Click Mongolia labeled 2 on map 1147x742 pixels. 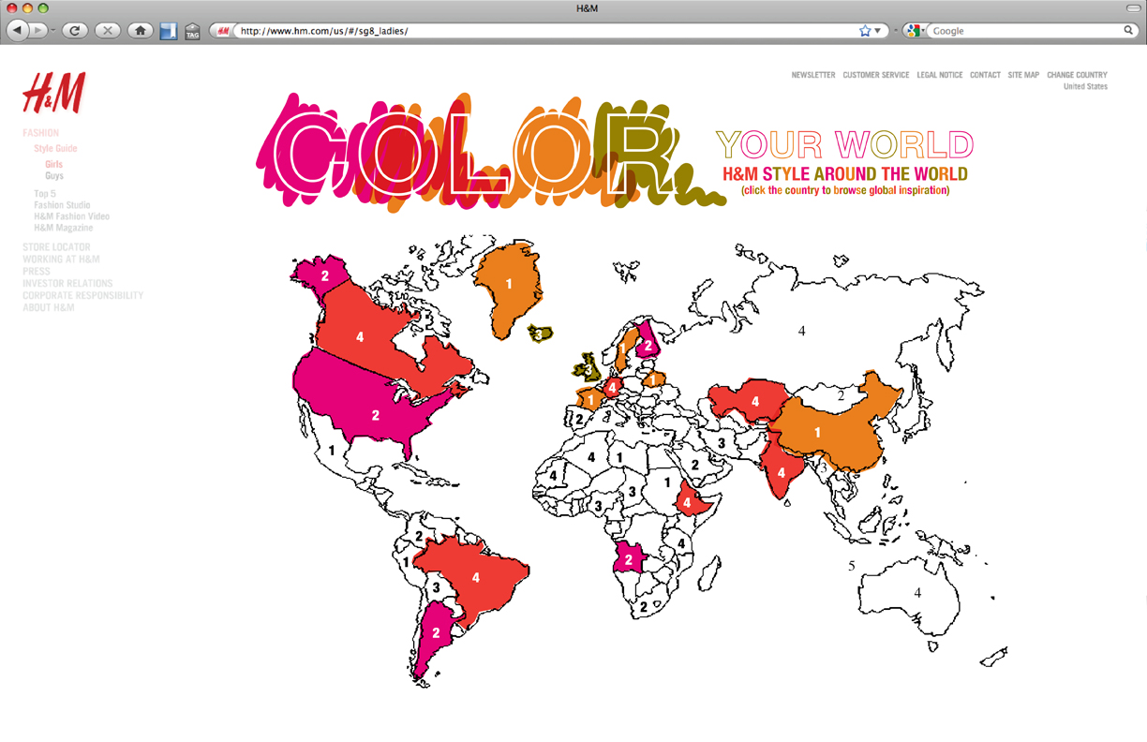841,396
